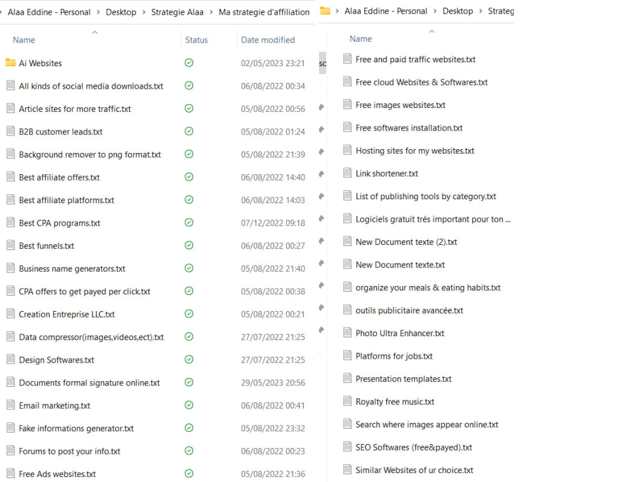Select Forums to post your info.txt
This screenshot has width=643, height=482.
point(69,451)
